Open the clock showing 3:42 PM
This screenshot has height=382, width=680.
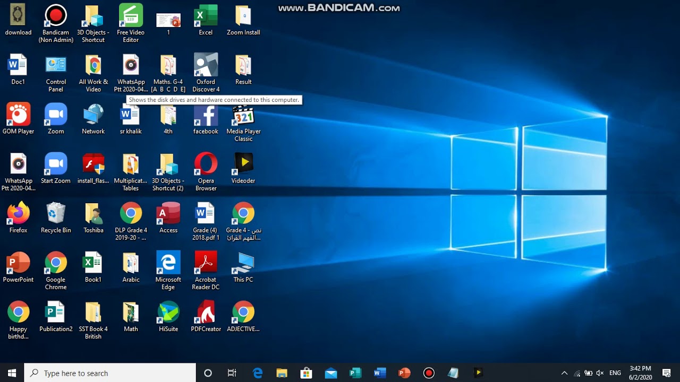(640, 372)
